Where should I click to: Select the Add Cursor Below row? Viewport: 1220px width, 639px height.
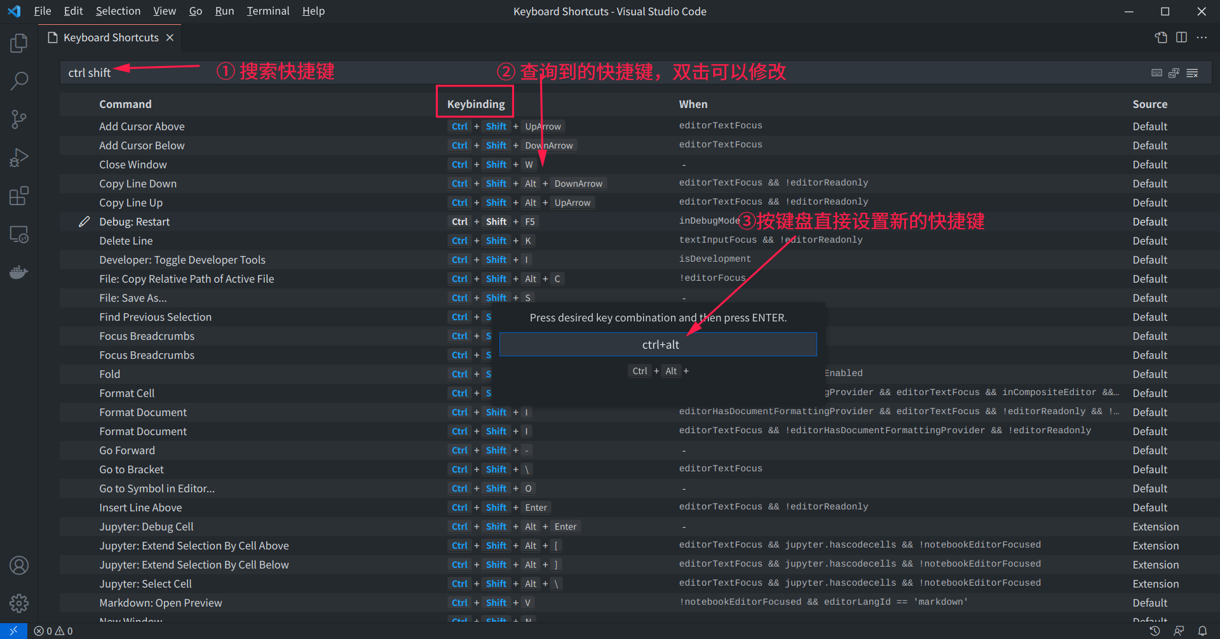click(636, 145)
